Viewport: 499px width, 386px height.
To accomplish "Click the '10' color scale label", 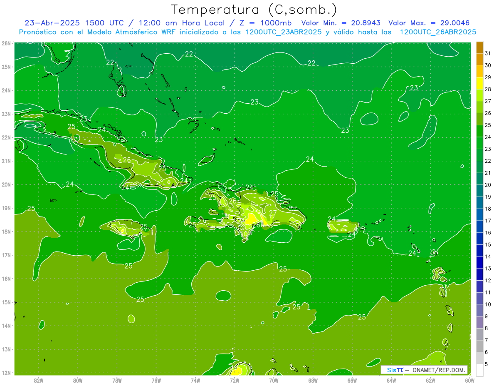I will (488, 304).
